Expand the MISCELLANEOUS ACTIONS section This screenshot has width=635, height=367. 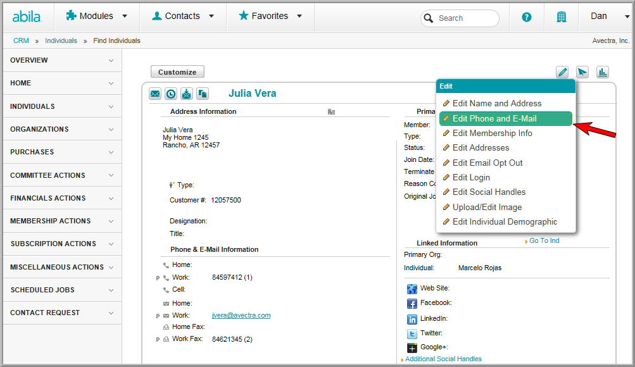point(63,267)
